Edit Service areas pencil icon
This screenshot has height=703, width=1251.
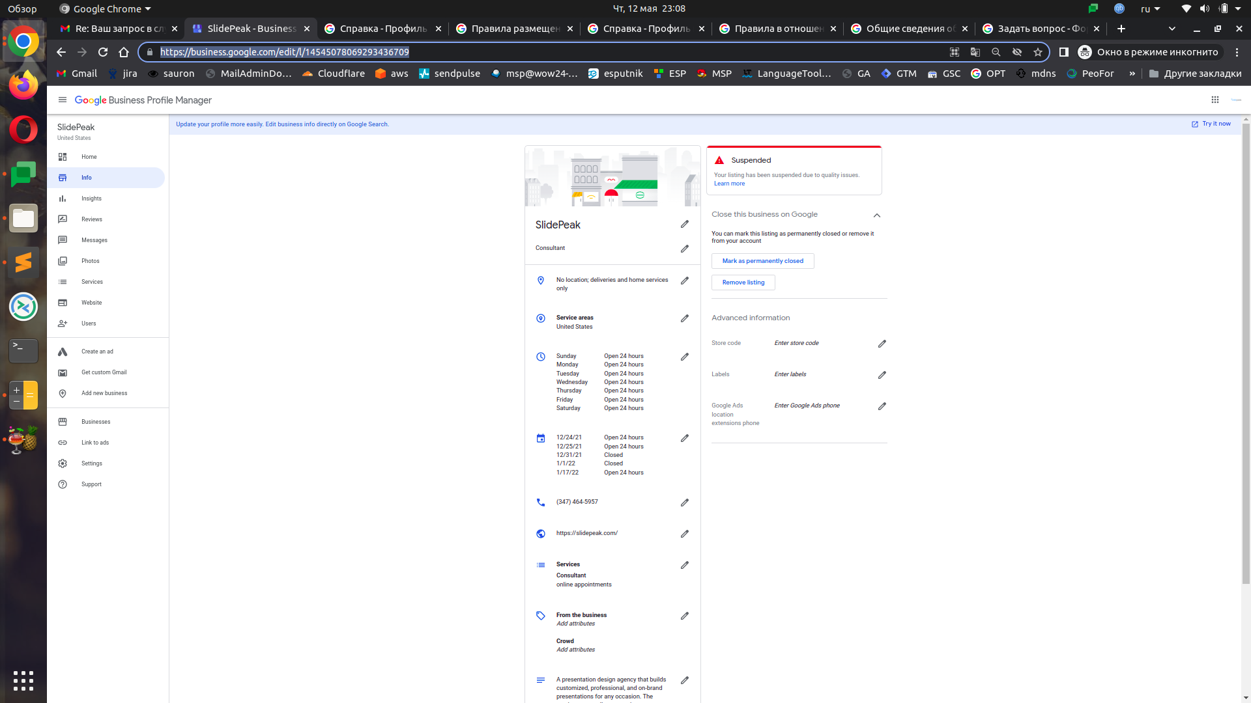click(x=684, y=318)
